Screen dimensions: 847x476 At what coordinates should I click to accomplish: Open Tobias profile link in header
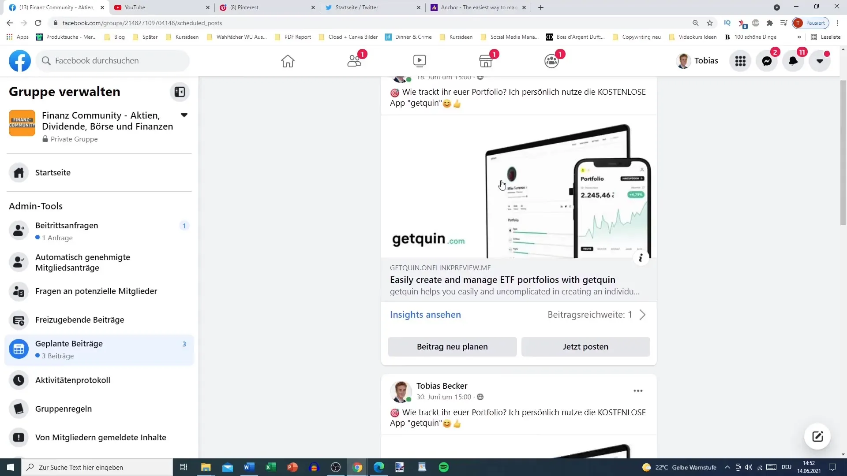coord(697,61)
